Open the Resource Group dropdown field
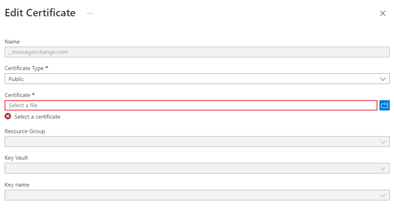This screenshot has width=394, height=211. 197,142
